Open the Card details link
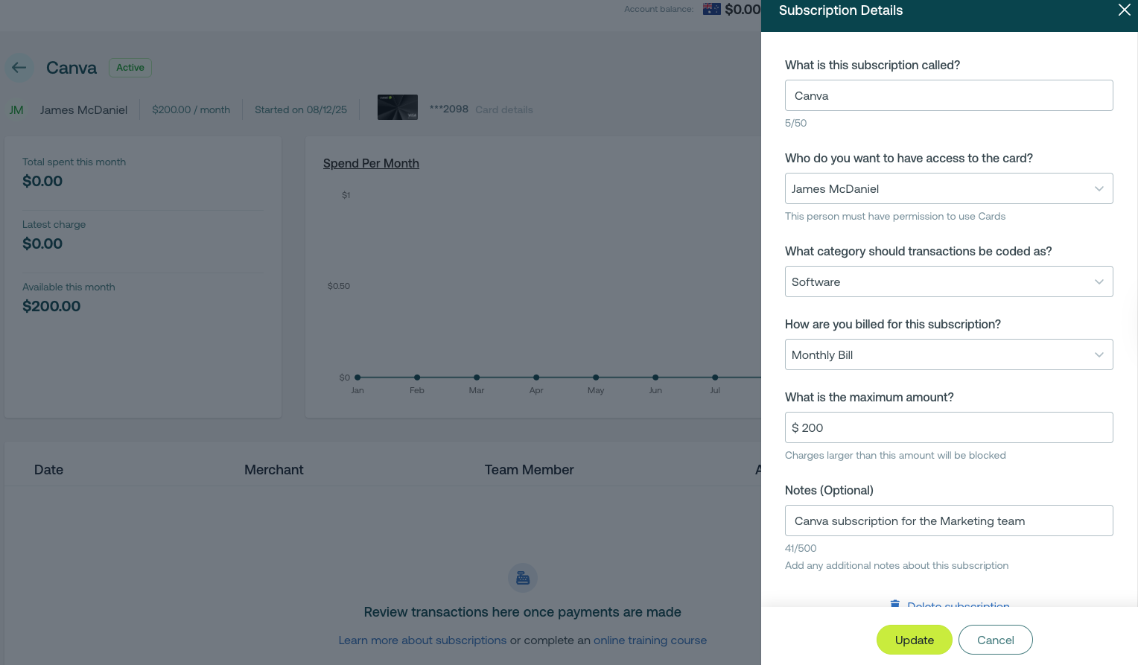The height and width of the screenshot is (665, 1138). (504, 109)
